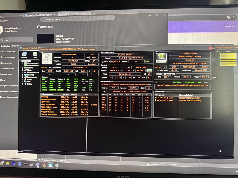The width and height of the screenshot is (238, 178).
Task: Click the Socket H (LGA1200) platform field
Action: coord(80,67)
